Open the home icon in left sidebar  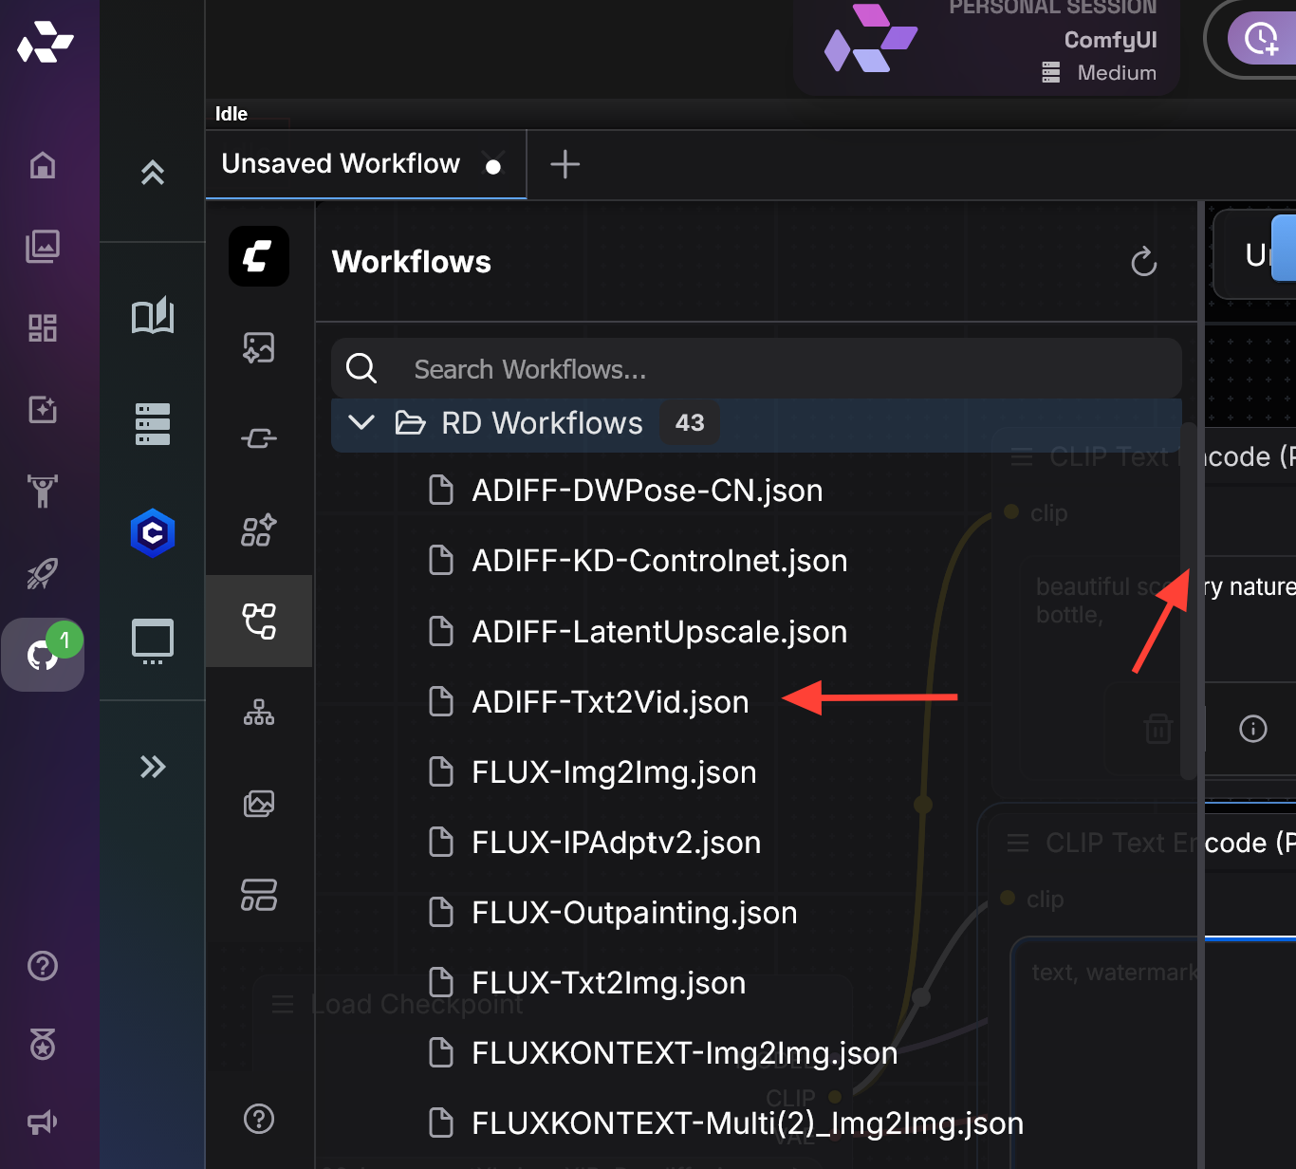pyautogui.click(x=43, y=165)
